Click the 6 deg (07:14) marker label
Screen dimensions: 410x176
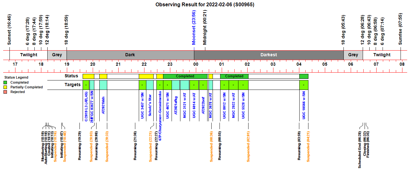click(x=383, y=31)
